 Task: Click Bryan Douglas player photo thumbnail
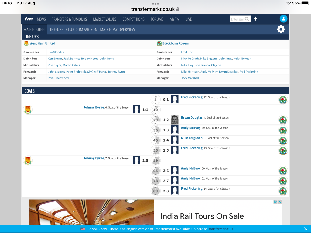(175, 120)
